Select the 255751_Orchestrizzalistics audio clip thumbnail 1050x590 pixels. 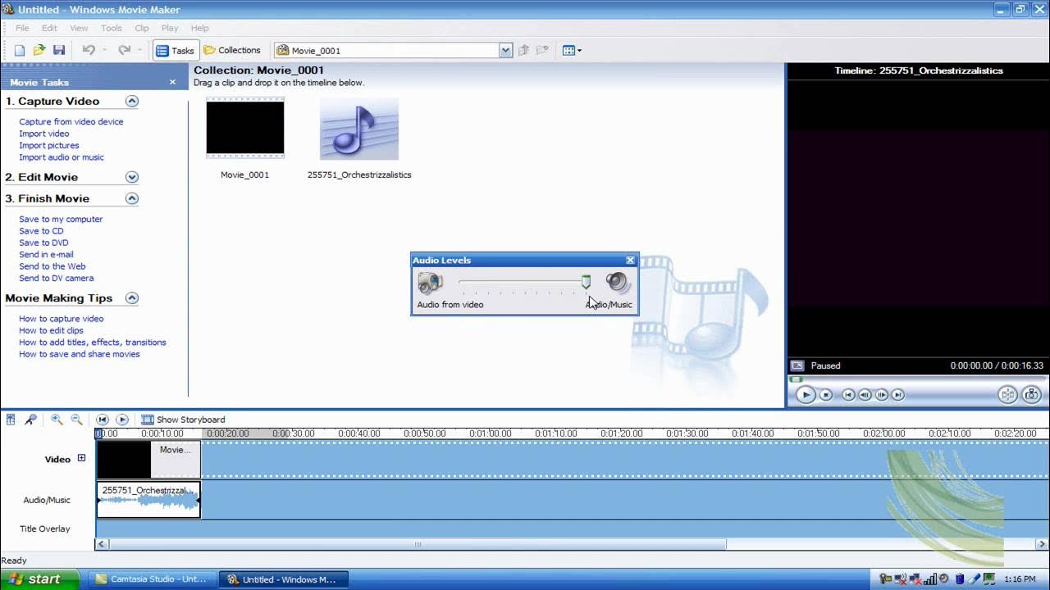359,129
